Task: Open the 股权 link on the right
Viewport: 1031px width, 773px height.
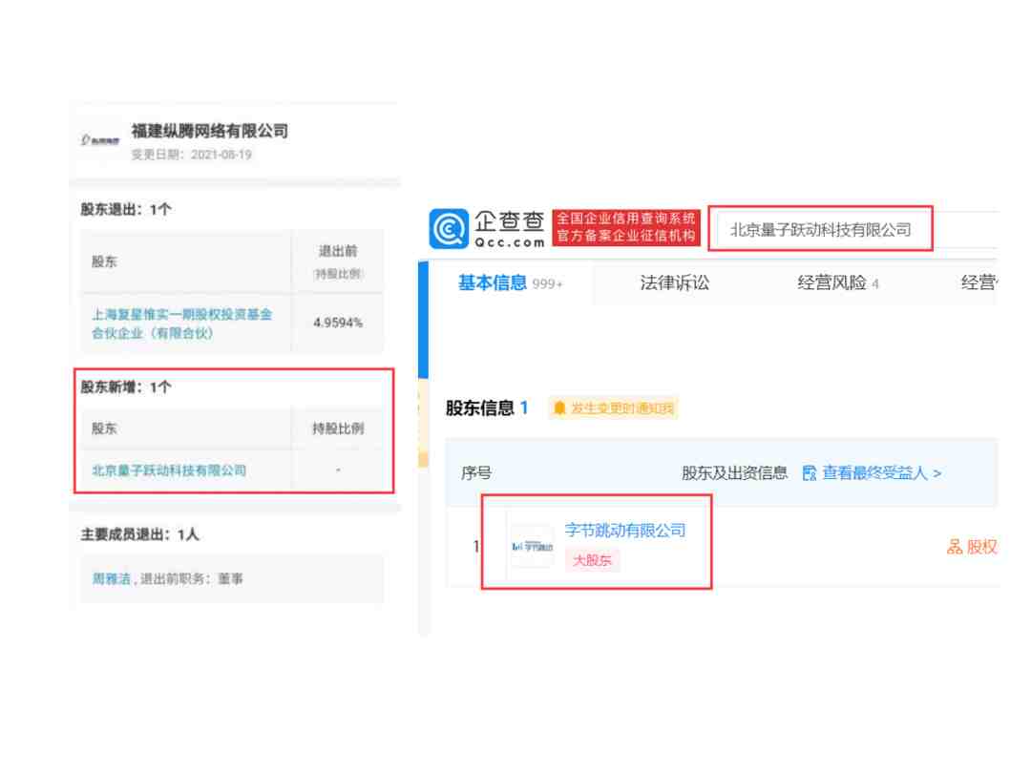Action: (x=981, y=546)
